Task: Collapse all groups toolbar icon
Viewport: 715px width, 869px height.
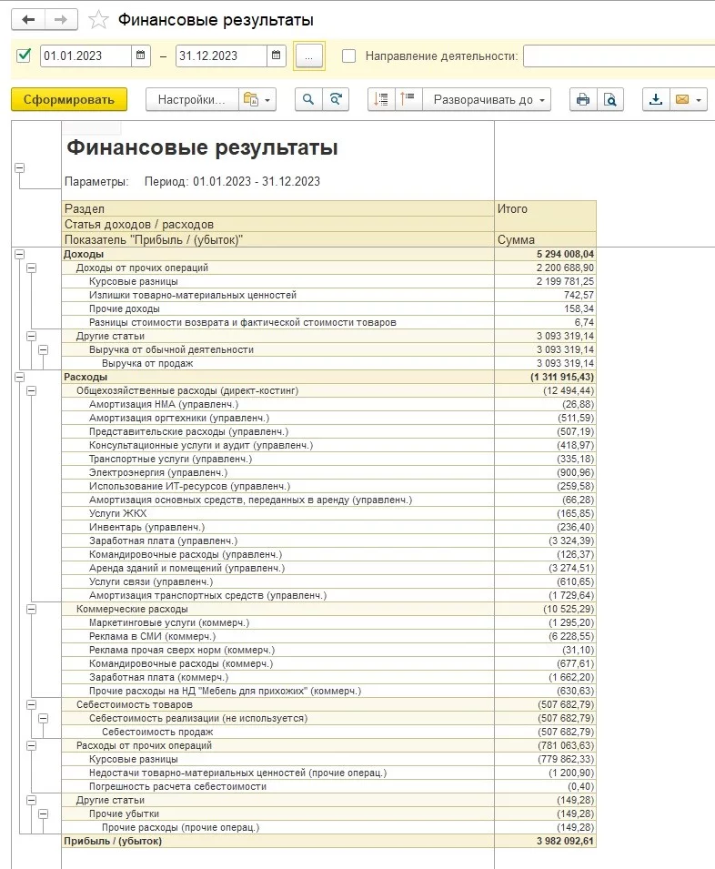Action: [408, 100]
